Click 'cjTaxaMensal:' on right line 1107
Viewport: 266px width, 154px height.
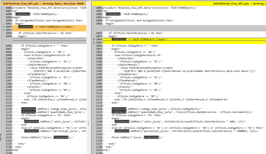[127, 81]
